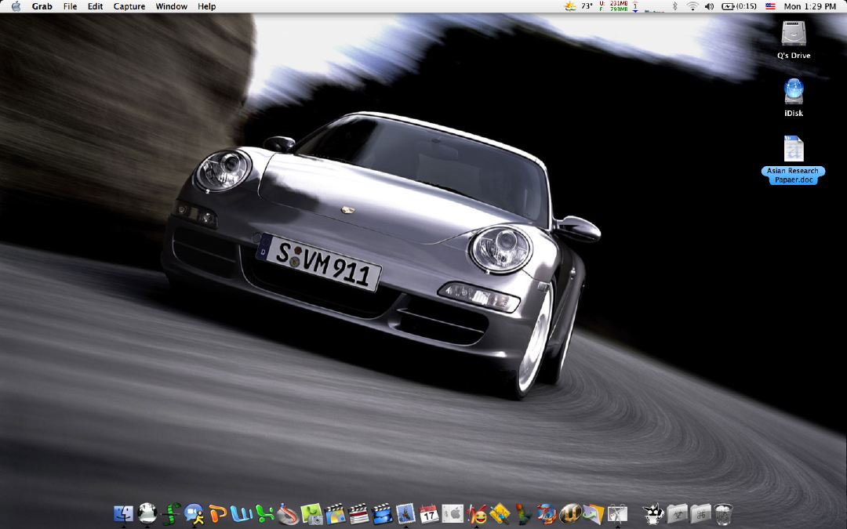The image size is (847, 529).
Task: Open Excel from the dock
Action: 265,514
